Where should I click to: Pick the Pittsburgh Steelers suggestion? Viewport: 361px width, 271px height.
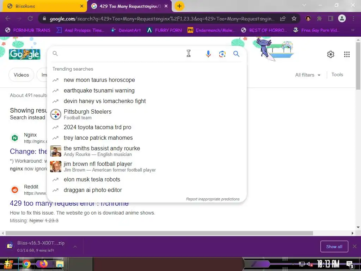[x=147, y=114]
